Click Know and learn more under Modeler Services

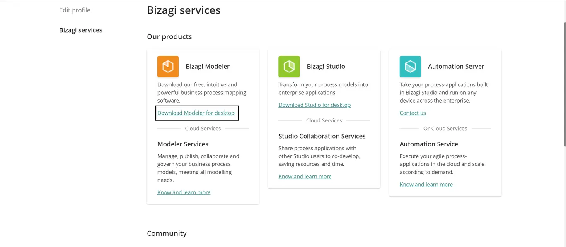pos(184,192)
